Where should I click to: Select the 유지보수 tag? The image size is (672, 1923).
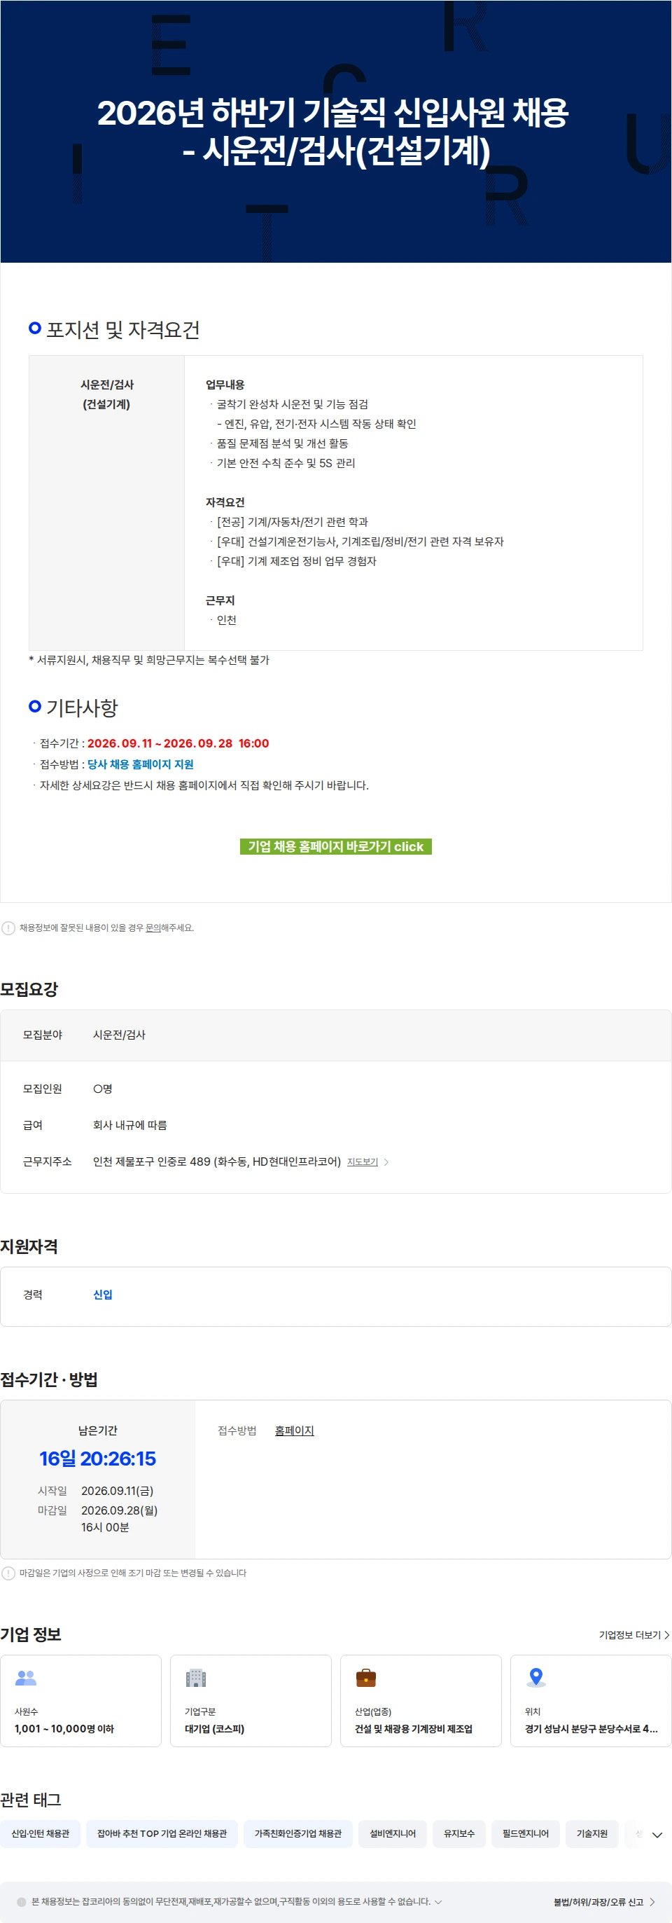pos(458,1833)
